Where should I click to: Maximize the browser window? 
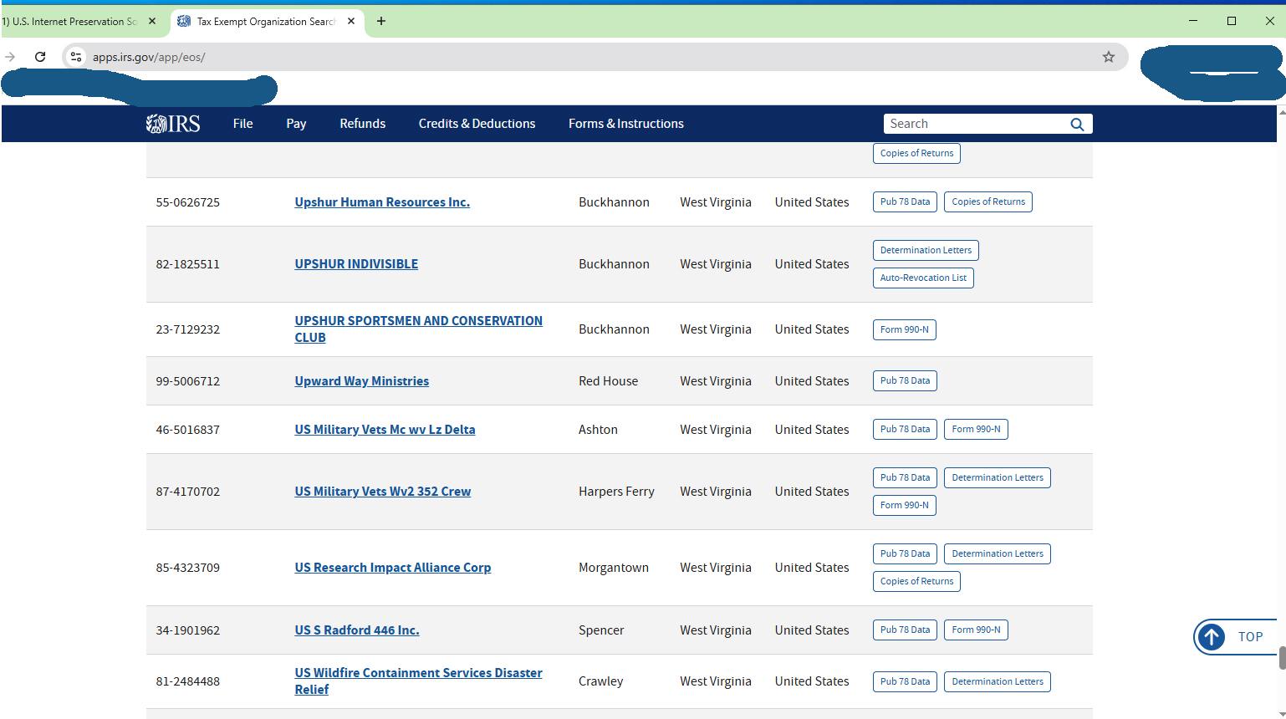(x=1232, y=21)
